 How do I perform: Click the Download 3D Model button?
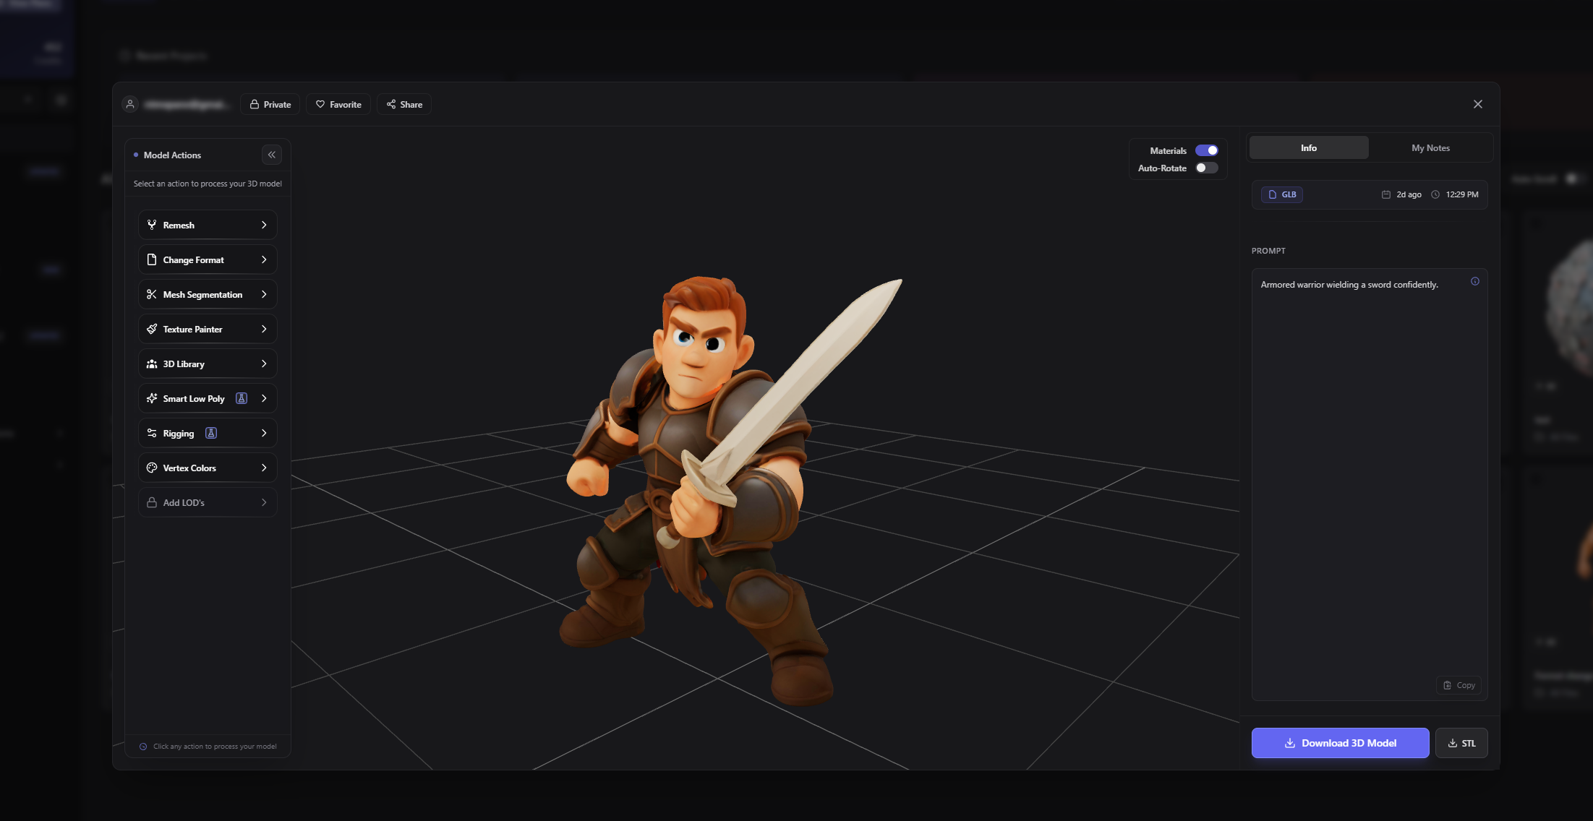click(x=1339, y=743)
